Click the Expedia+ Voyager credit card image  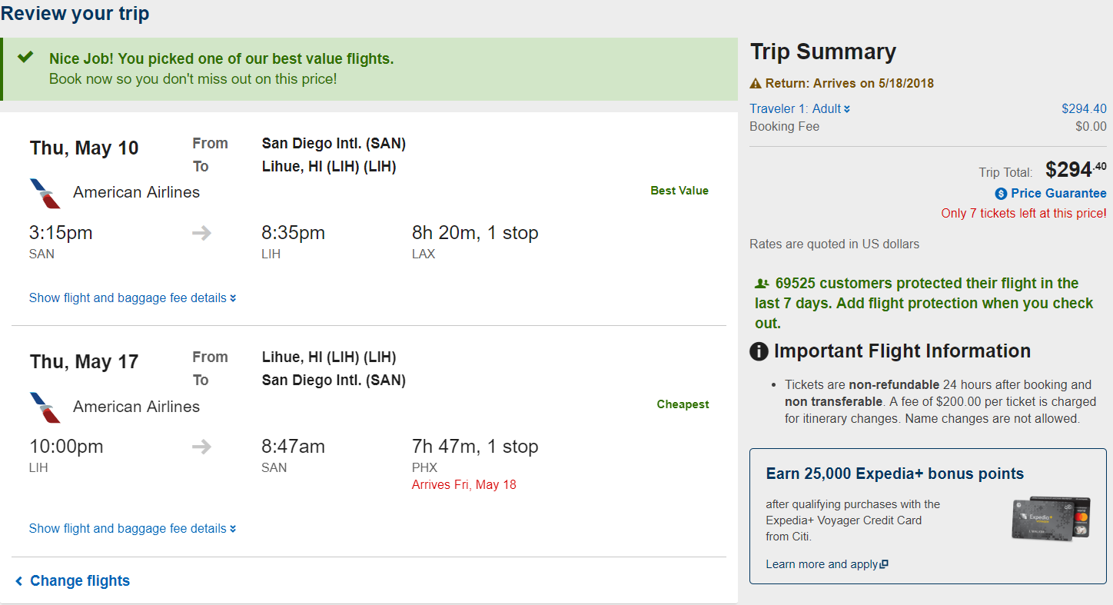(1051, 518)
